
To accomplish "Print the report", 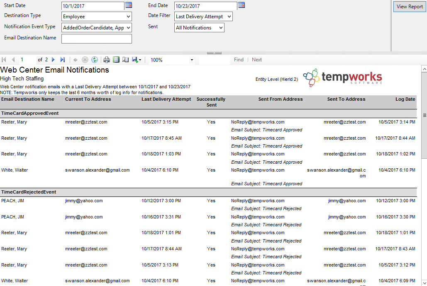I will tap(107, 60).
